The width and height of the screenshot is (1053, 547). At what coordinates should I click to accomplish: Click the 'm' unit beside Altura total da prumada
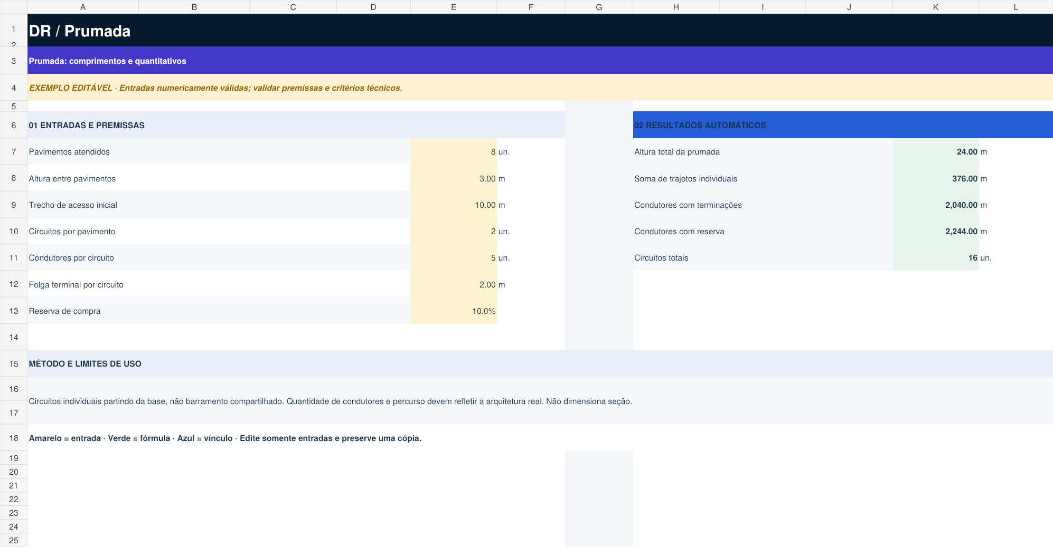984,151
